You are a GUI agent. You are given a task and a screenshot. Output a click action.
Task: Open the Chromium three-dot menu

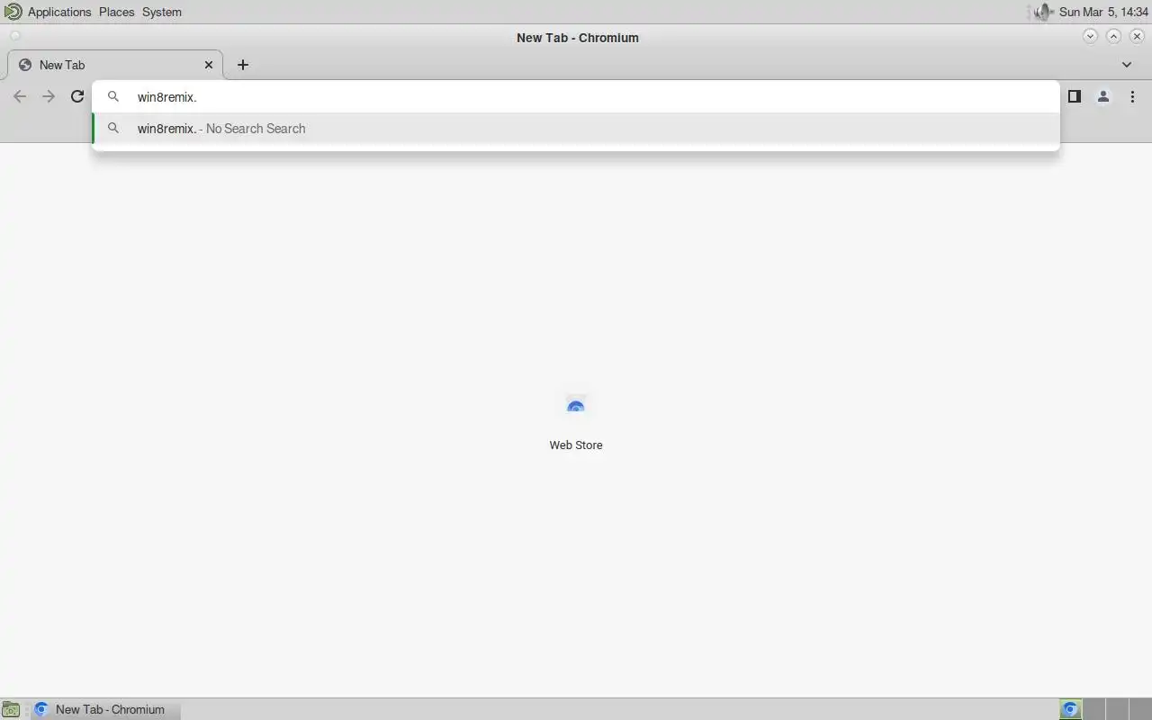tap(1132, 96)
